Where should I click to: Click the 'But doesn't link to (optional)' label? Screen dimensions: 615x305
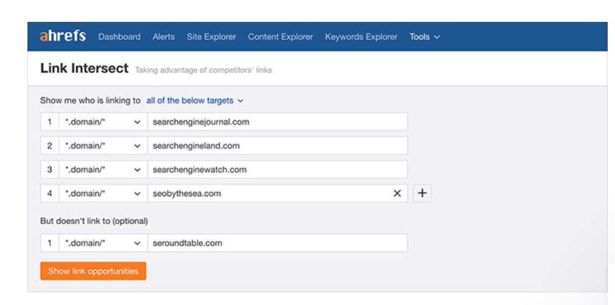94,221
